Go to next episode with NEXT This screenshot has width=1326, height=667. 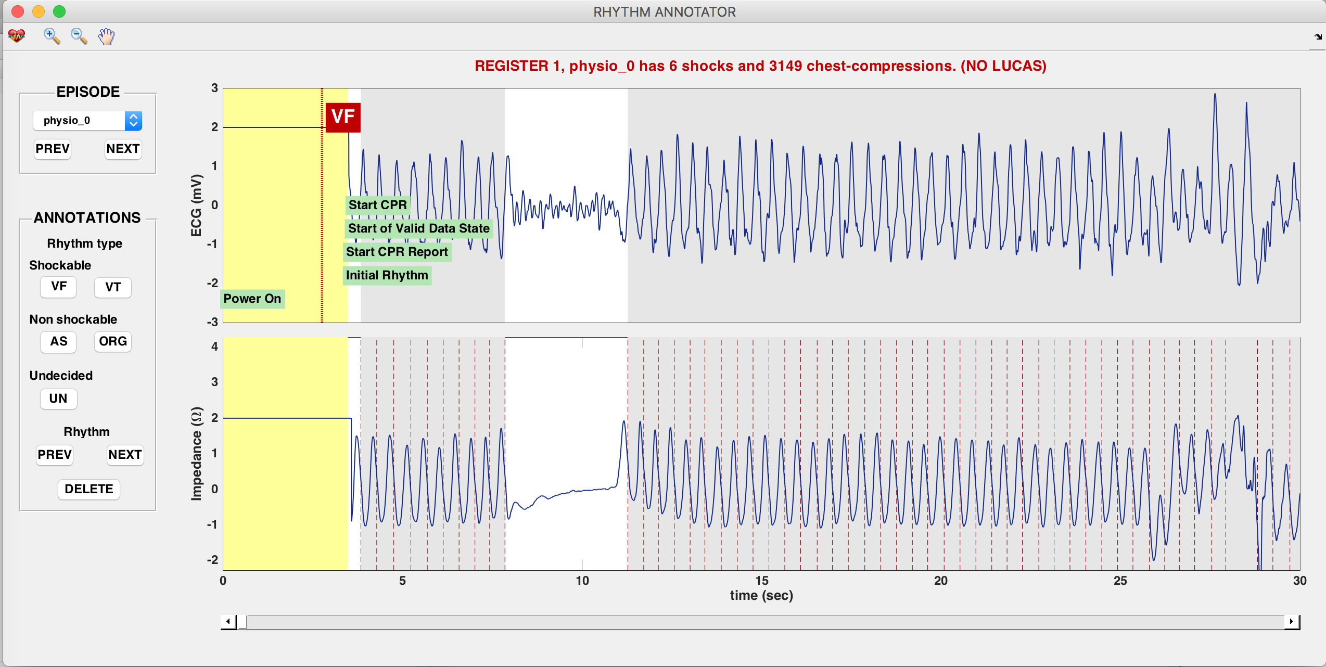(123, 149)
